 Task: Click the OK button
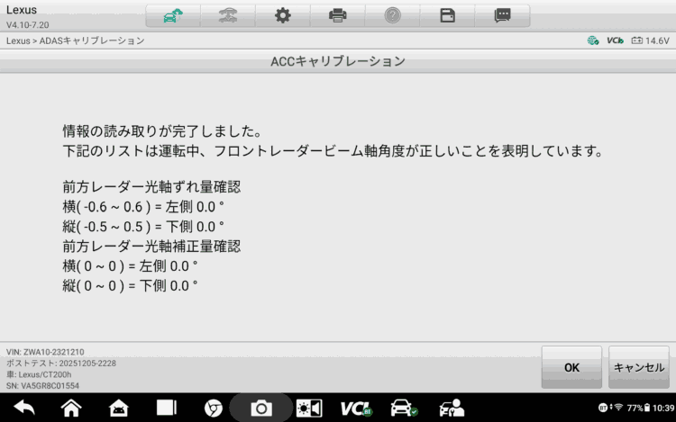571,367
